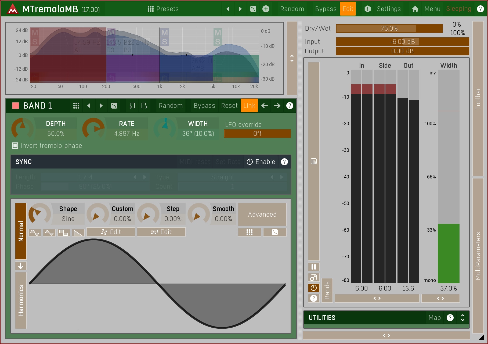Open the LFO override dropdown

point(257,134)
